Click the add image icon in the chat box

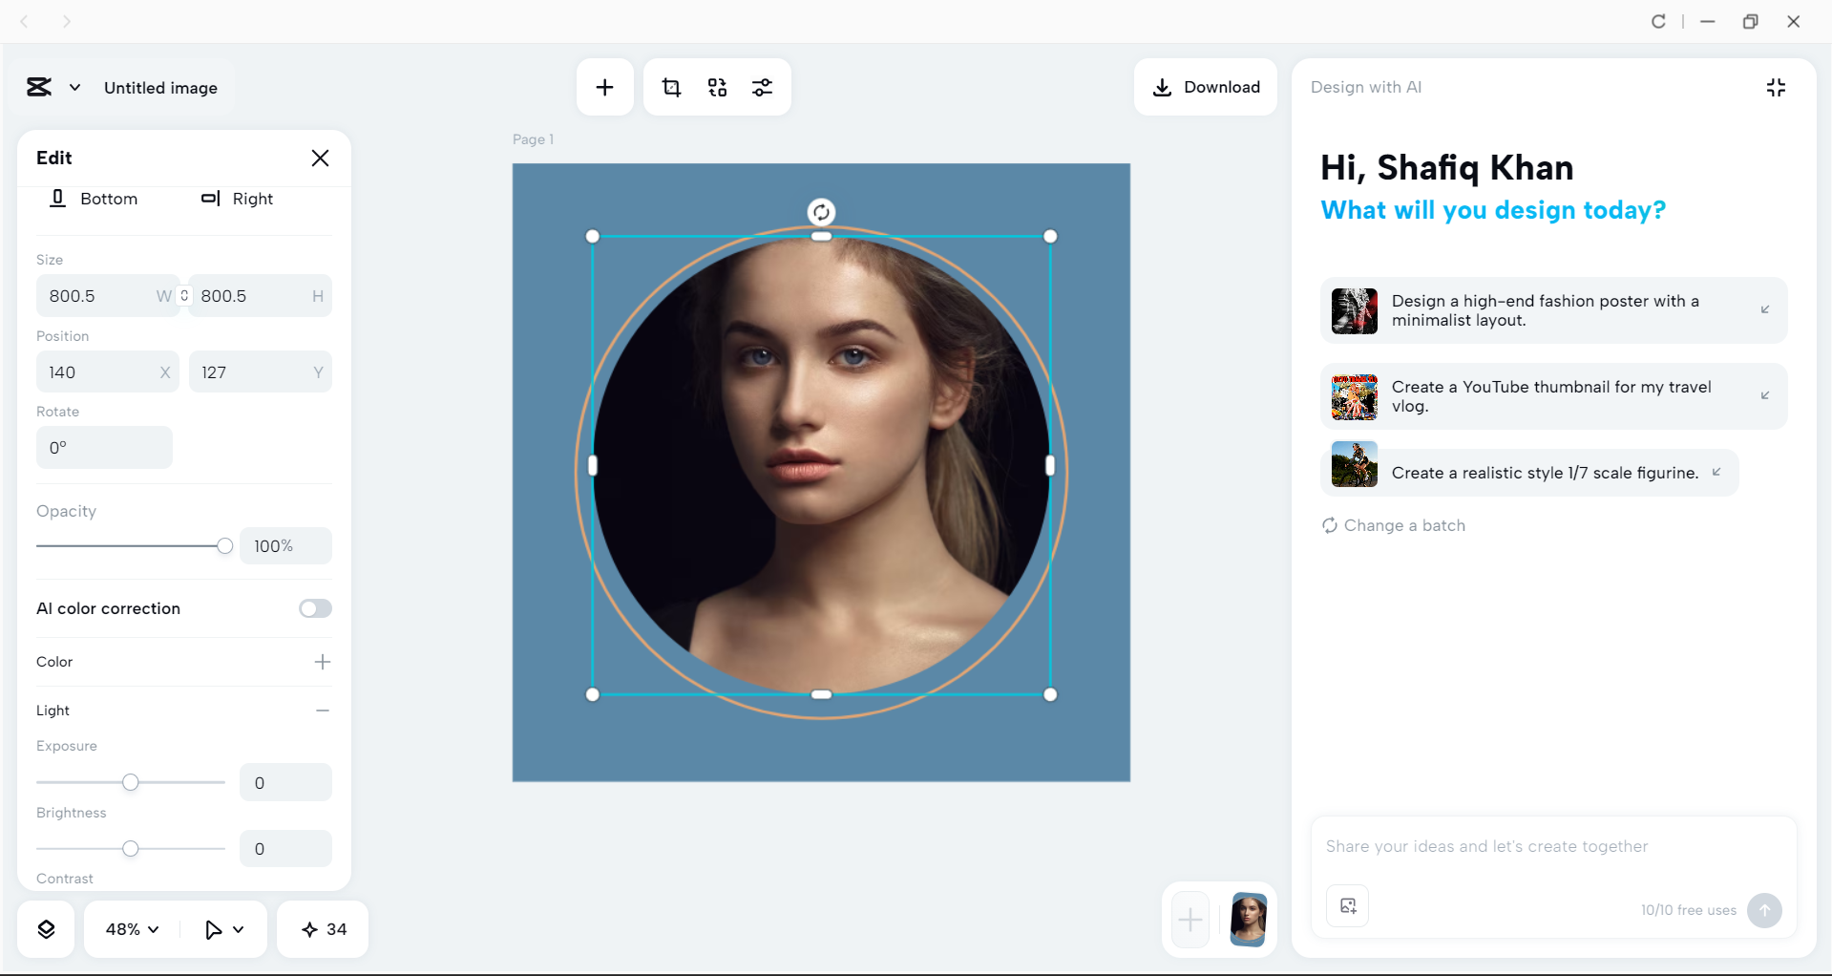click(1346, 905)
